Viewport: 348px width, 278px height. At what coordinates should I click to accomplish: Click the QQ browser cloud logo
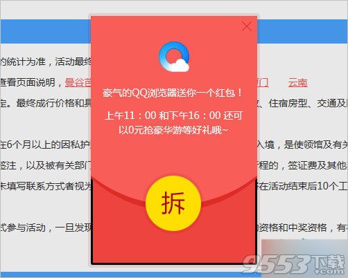174,57
